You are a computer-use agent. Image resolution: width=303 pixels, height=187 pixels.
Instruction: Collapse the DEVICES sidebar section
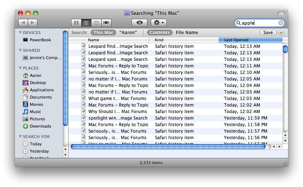tap(20, 33)
